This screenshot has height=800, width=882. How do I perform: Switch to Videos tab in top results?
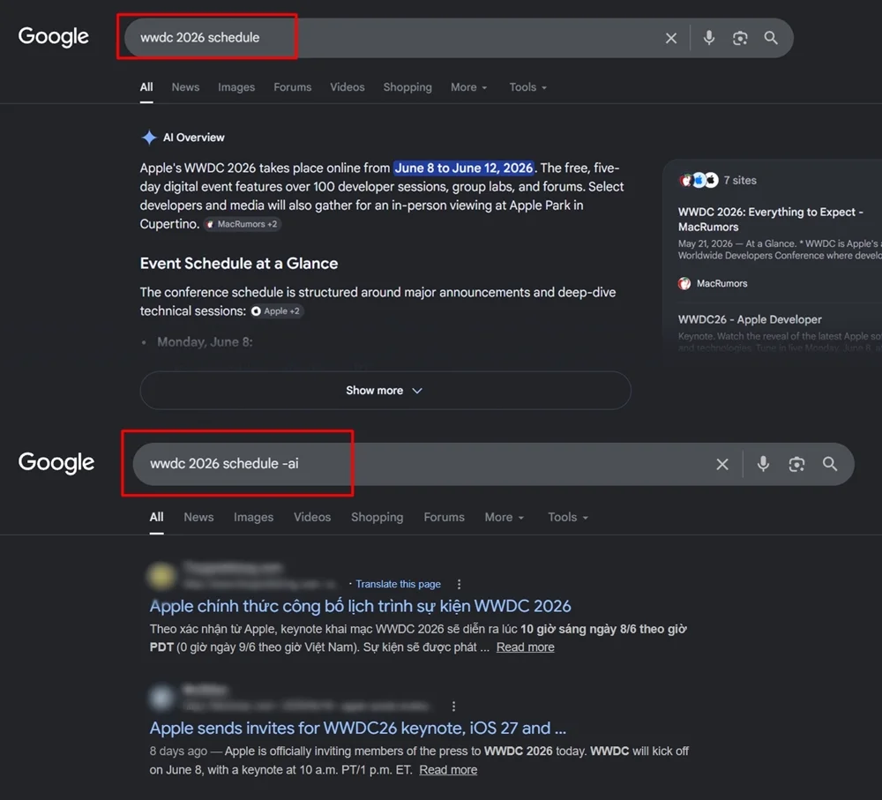click(347, 87)
